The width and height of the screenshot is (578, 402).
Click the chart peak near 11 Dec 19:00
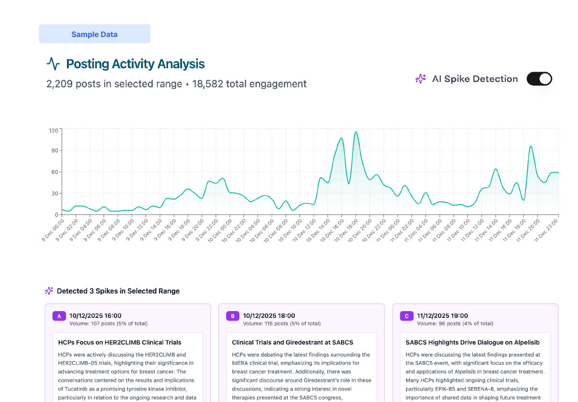[531, 146]
